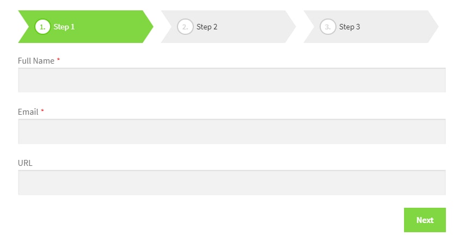Viewport: 465px width, 248px height.
Task: Click the pointed arrow tip of Step 2 banner
Action: pos(291,27)
